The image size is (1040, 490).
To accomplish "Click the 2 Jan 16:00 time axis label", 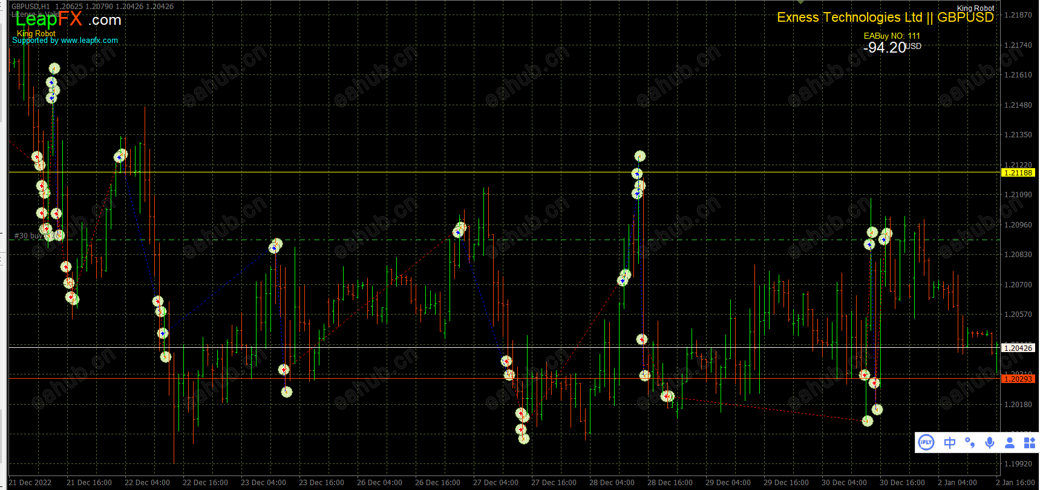I will tap(1016, 483).
